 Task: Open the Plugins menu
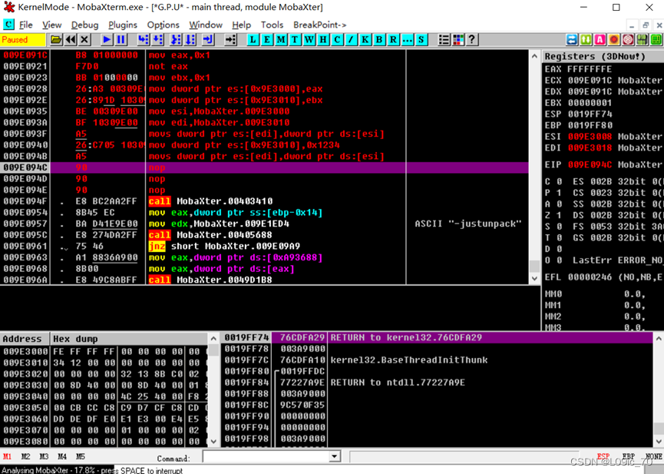click(x=123, y=25)
